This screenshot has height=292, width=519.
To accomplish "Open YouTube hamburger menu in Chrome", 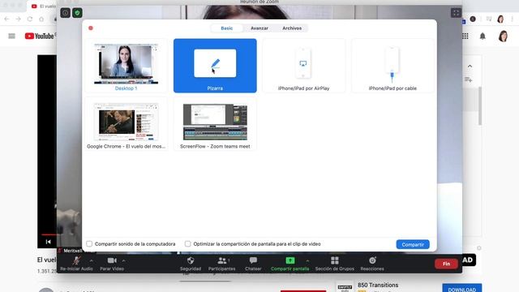I will click(x=11, y=36).
